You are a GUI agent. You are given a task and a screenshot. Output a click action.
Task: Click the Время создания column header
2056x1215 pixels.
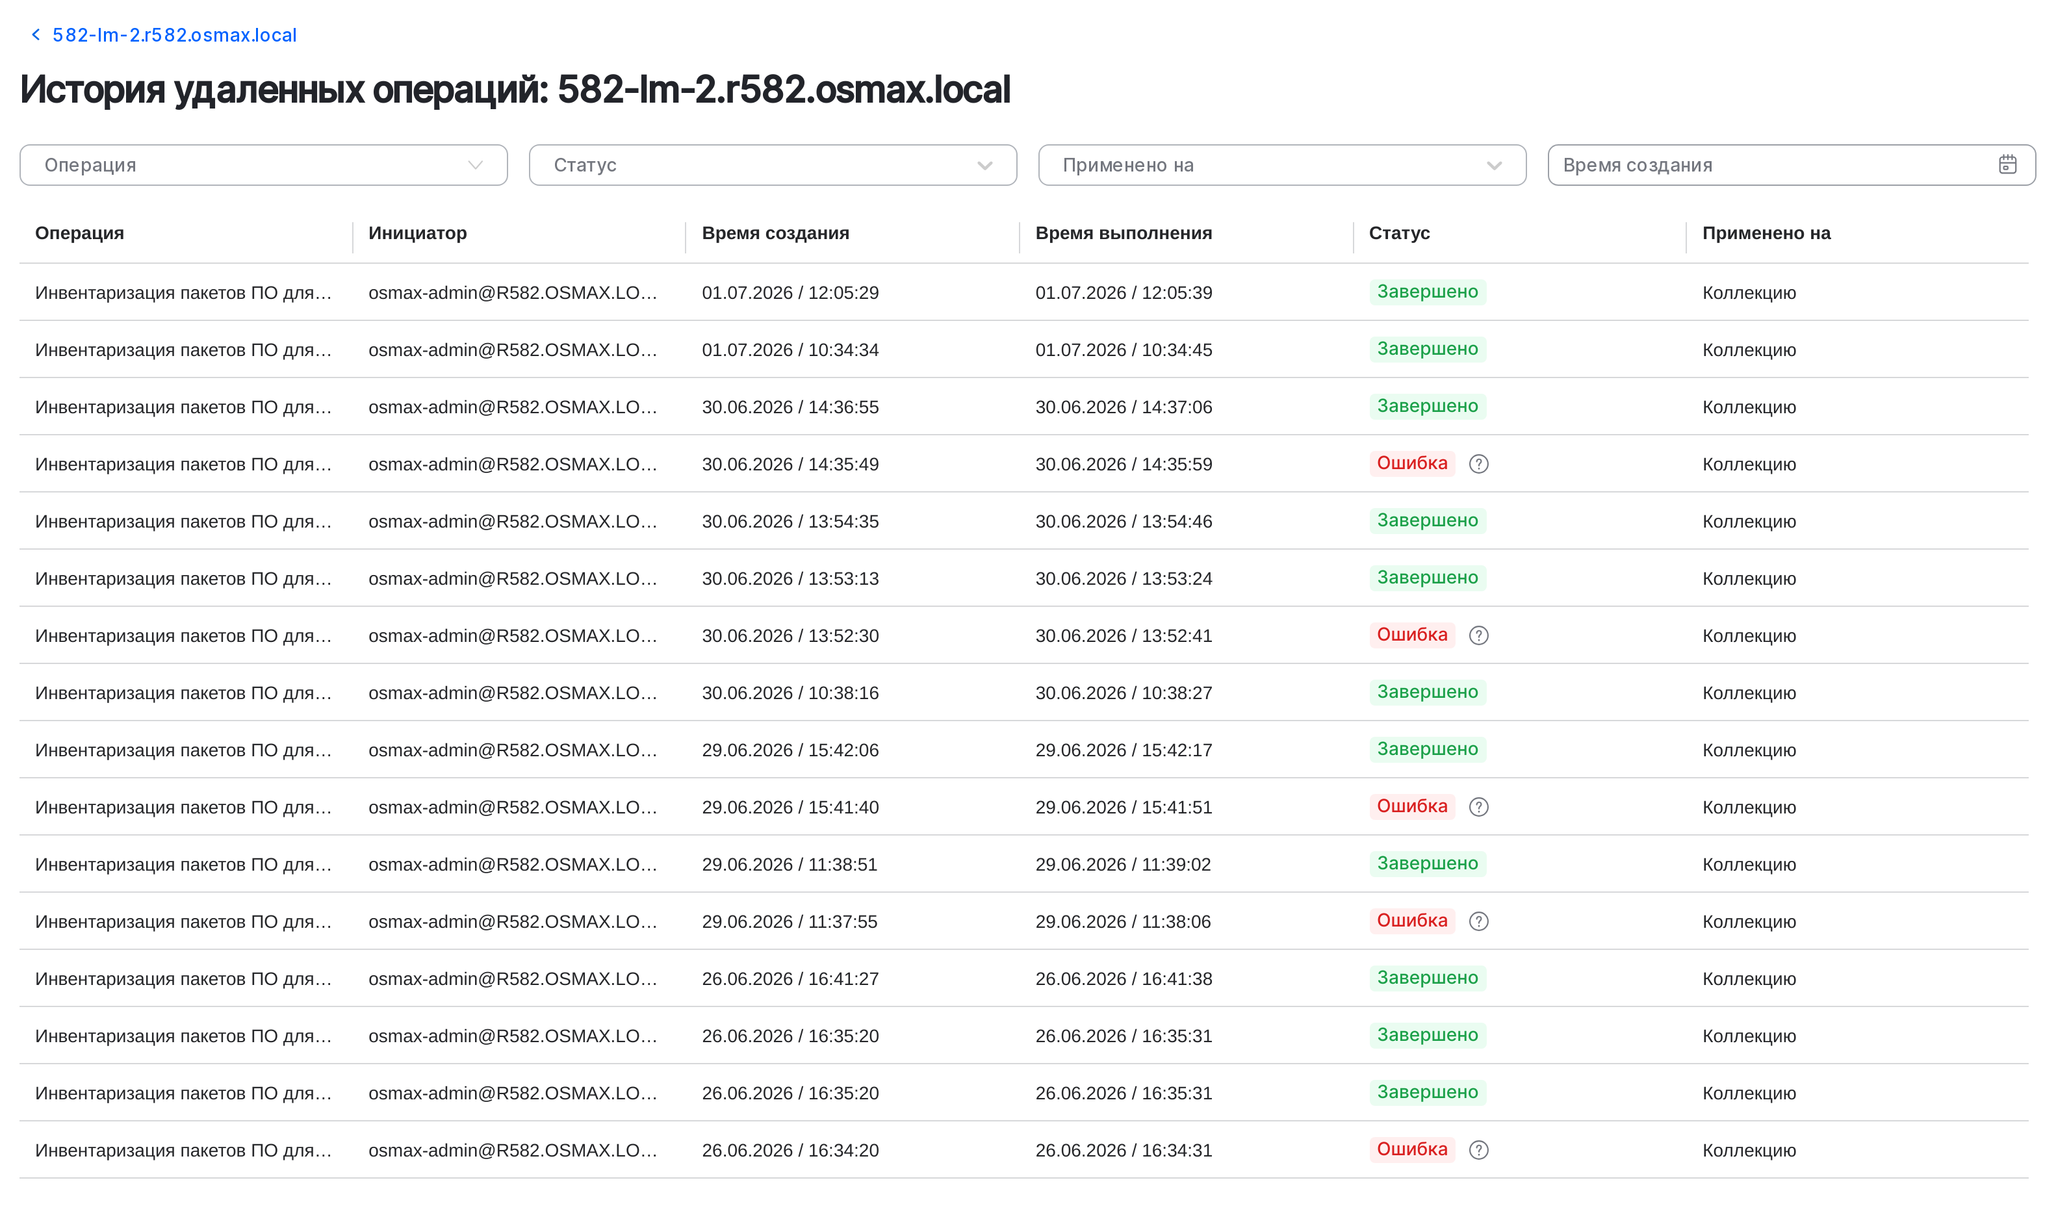coord(775,233)
